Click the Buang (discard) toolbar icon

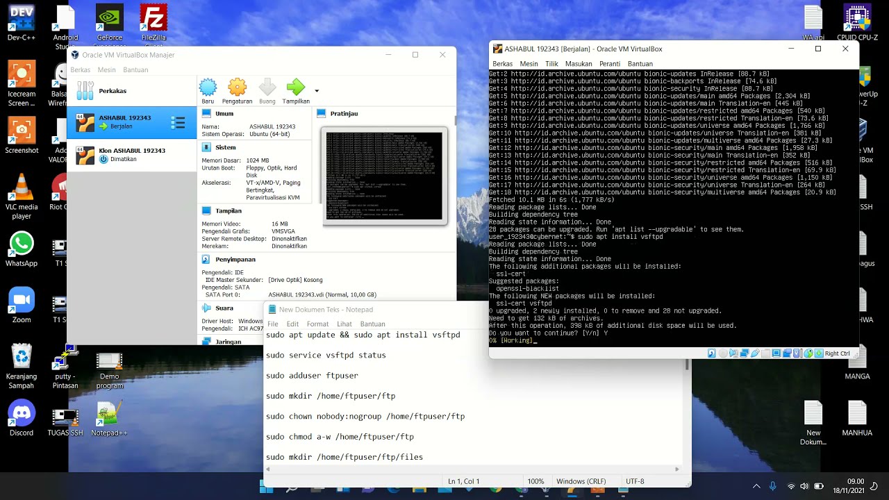tap(267, 87)
